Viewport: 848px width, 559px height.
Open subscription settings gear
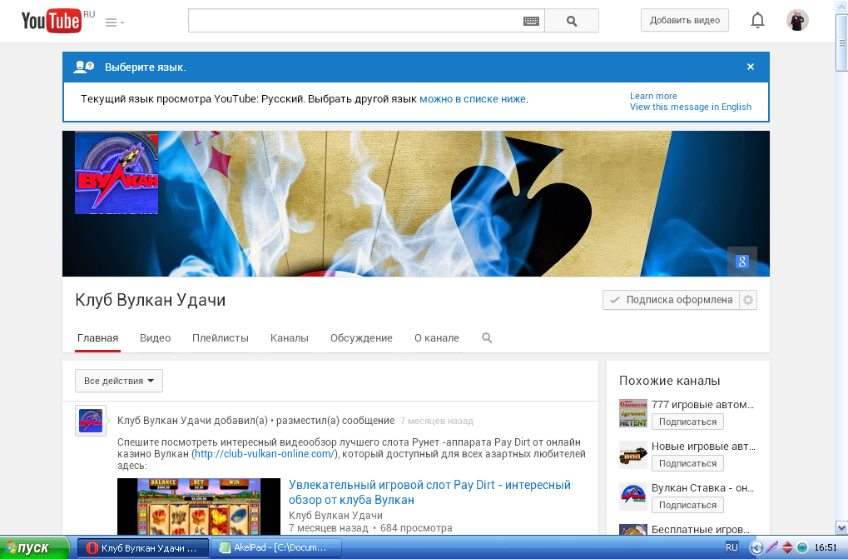point(748,300)
